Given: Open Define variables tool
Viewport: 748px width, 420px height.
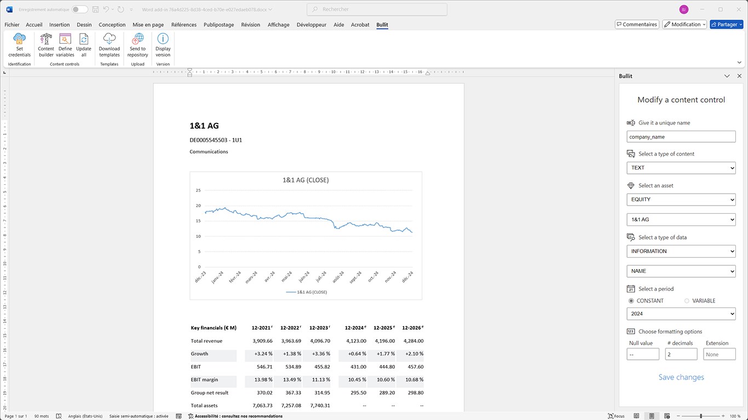Looking at the screenshot, I should coord(65,45).
